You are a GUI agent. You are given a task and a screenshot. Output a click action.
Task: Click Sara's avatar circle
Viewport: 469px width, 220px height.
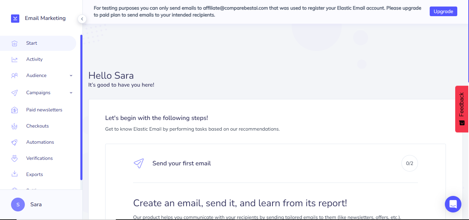click(18, 205)
